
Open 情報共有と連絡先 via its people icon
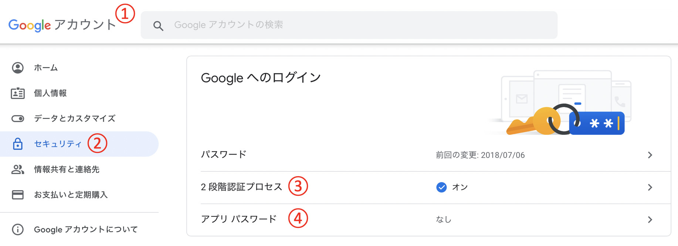pos(16,170)
